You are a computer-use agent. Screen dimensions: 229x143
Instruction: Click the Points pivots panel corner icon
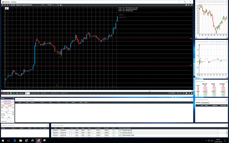point(226,82)
